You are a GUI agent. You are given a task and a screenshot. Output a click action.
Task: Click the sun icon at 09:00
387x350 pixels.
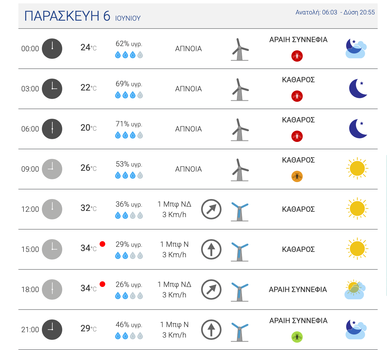click(x=357, y=168)
